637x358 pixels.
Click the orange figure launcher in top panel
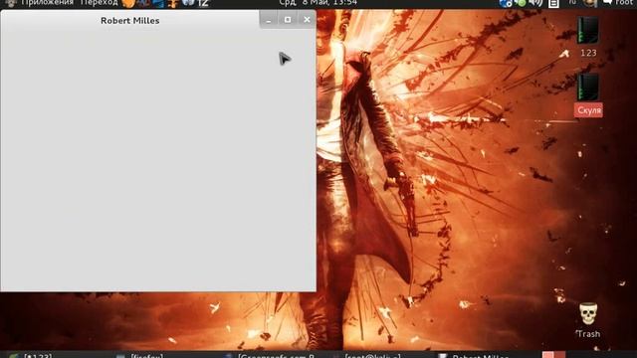pyautogui.click(x=173, y=3)
